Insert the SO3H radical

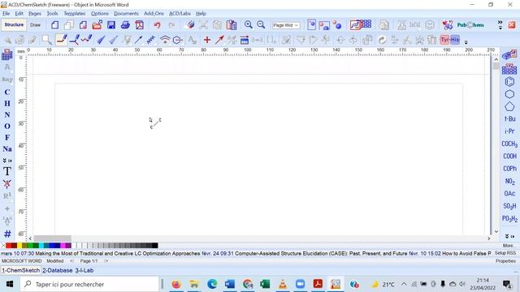point(509,206)
